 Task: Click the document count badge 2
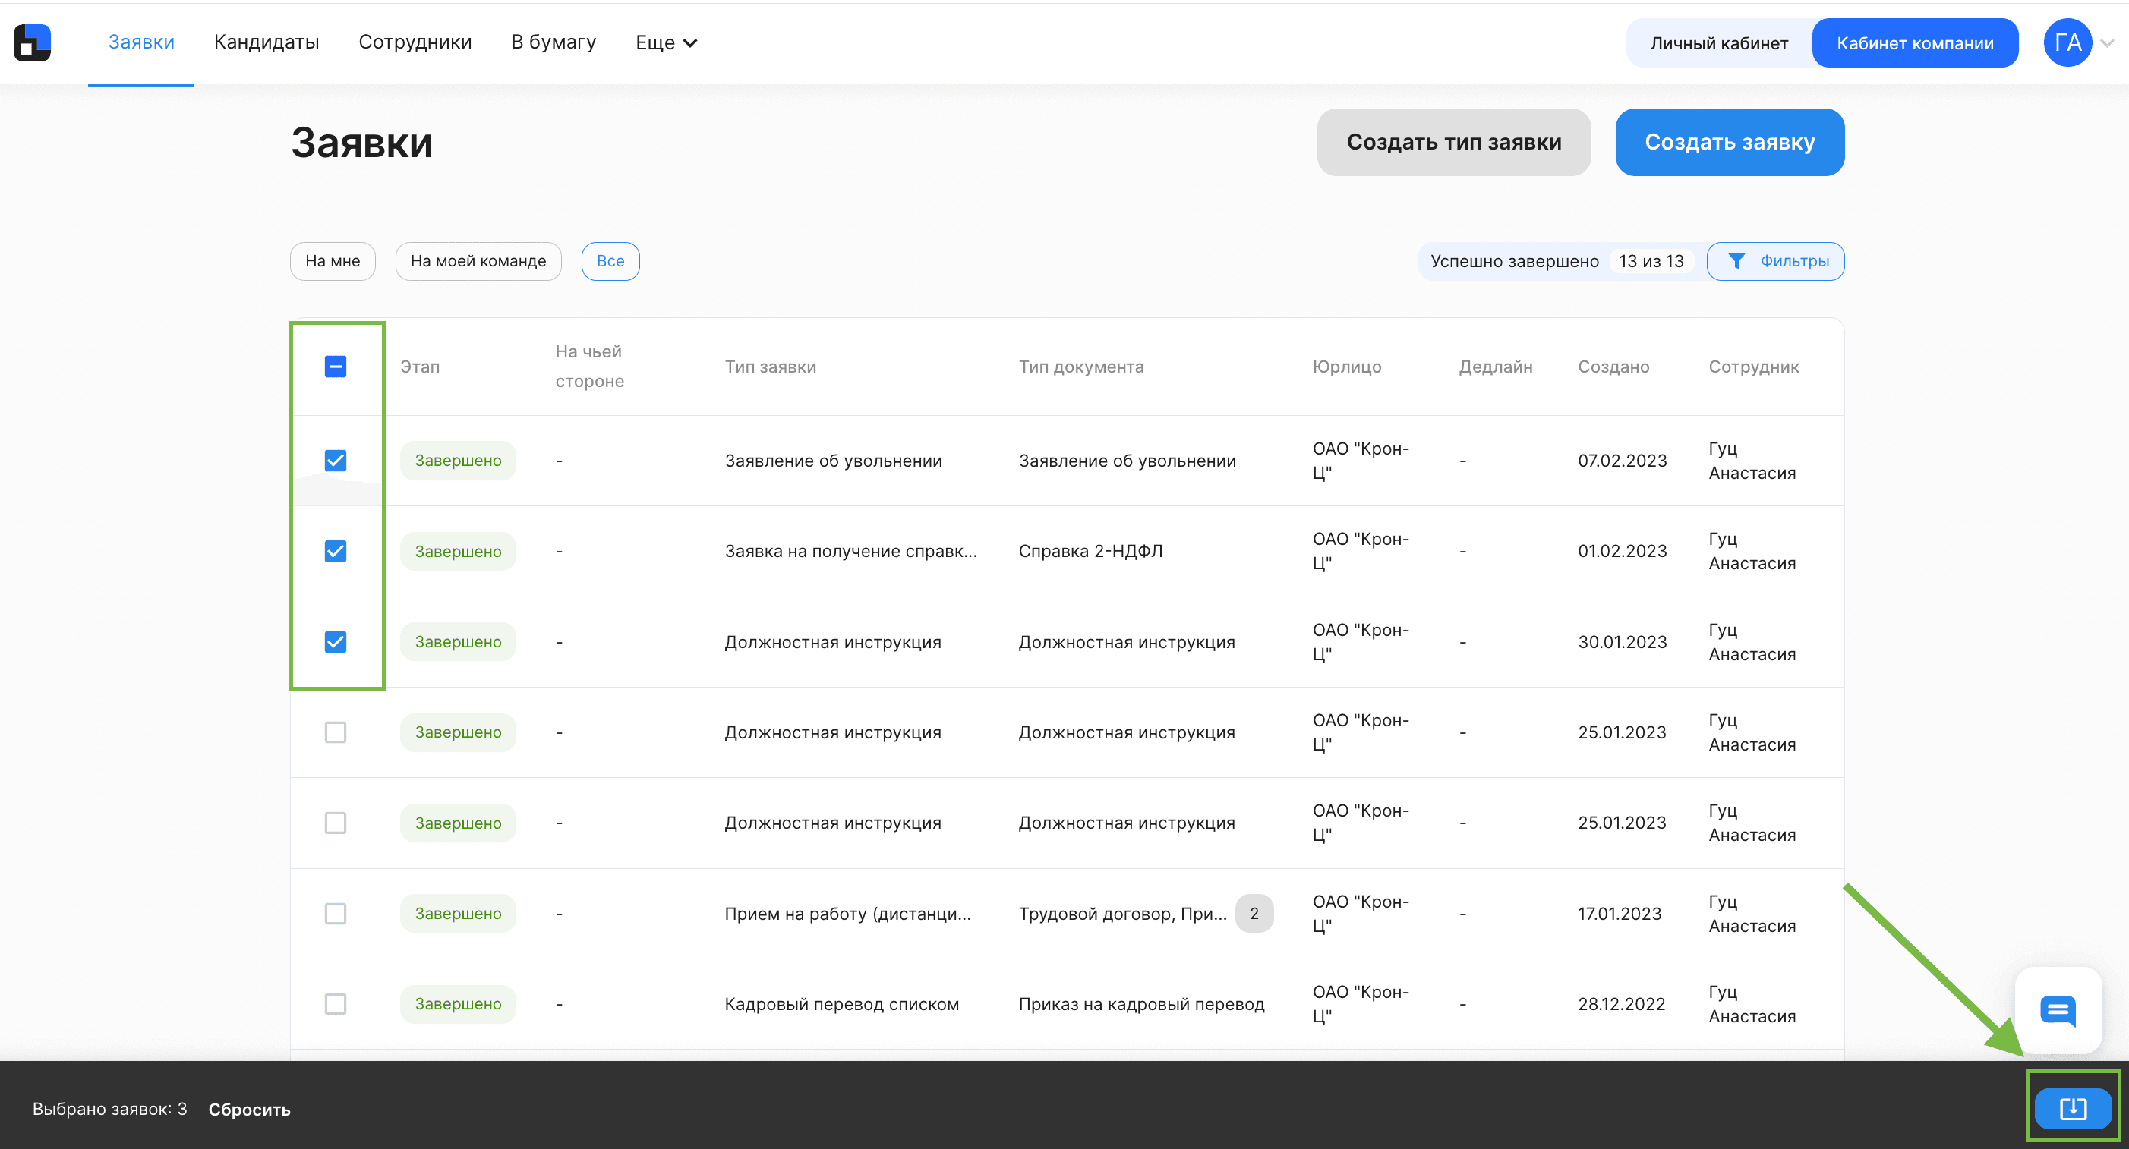point(1254,914)
